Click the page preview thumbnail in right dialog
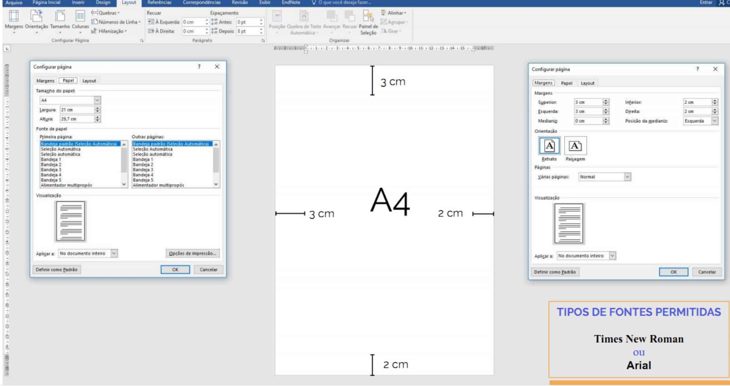730x386 pixels. tap(568, 224)
